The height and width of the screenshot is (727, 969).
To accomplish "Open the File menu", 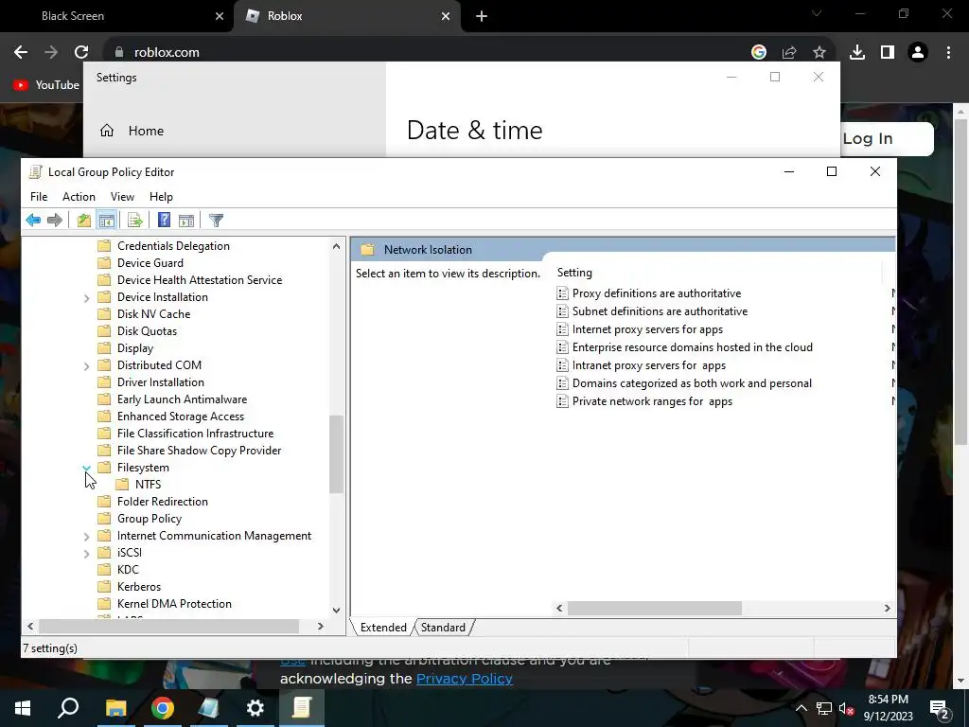I will 38,197.
